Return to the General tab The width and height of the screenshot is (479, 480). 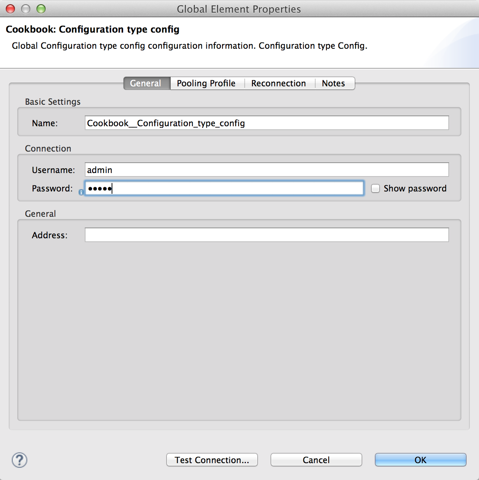click(x=146, y=83)
